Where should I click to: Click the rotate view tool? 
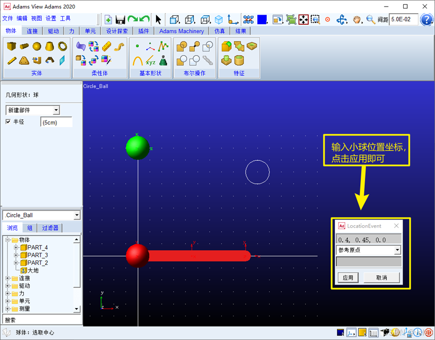[342, 20]
